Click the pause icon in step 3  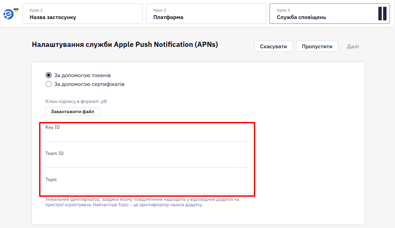point(382,14)
